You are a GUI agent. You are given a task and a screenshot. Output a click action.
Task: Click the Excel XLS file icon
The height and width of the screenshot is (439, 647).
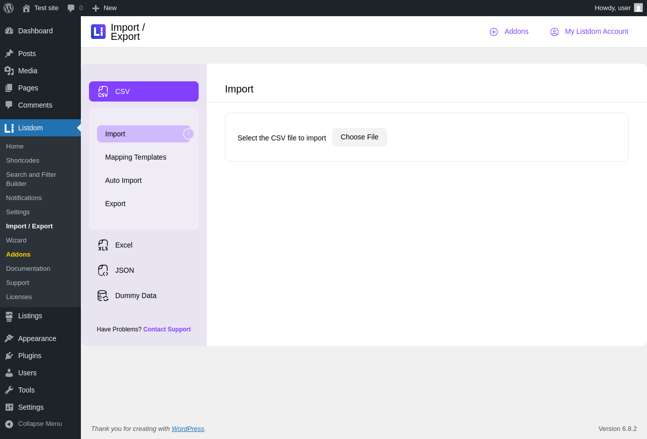103,245
